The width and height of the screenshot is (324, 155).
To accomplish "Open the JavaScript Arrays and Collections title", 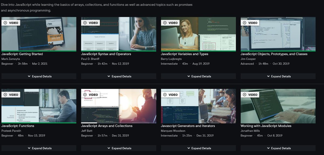I will pos(107,126).
